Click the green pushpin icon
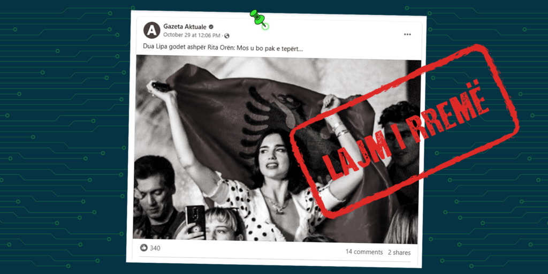Screen dimensions: 548x274 [258, 19]
